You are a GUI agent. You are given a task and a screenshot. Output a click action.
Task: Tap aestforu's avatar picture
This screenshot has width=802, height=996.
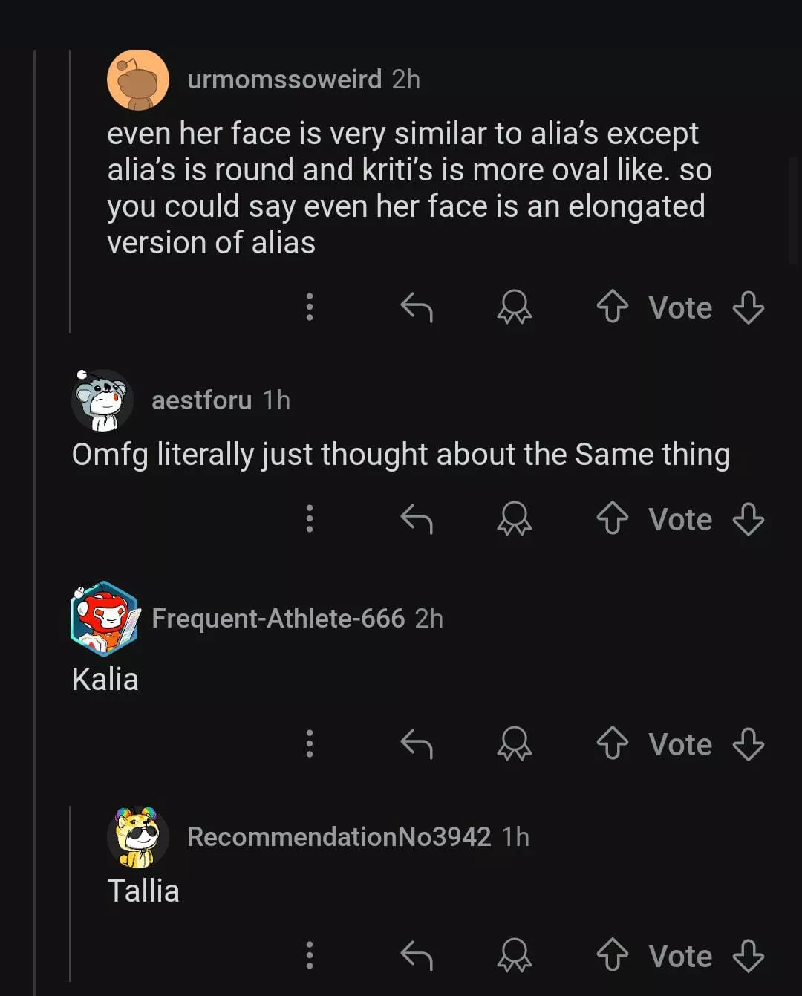(103, 400)
